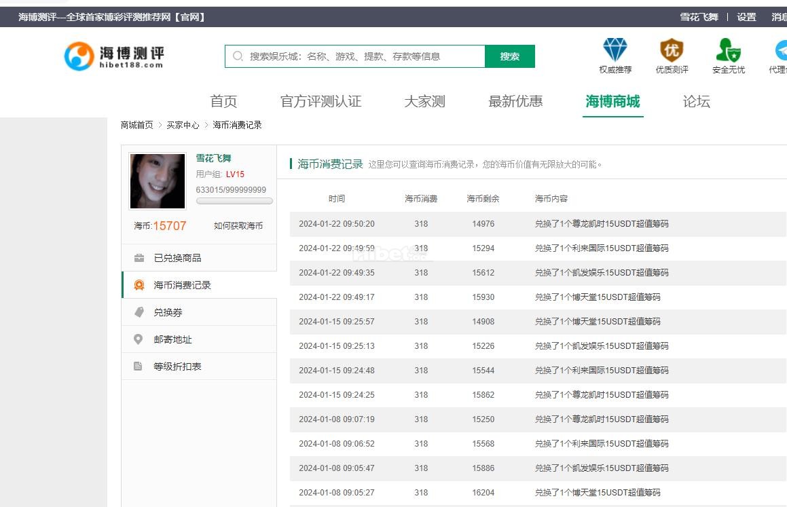This screenshot has height=507, width=787.
Task: Click the briefcase icon beside 已兑换商品
Action: click(139, 258)
